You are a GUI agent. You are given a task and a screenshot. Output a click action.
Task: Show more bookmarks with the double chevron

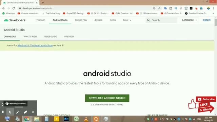click(213, 13)
